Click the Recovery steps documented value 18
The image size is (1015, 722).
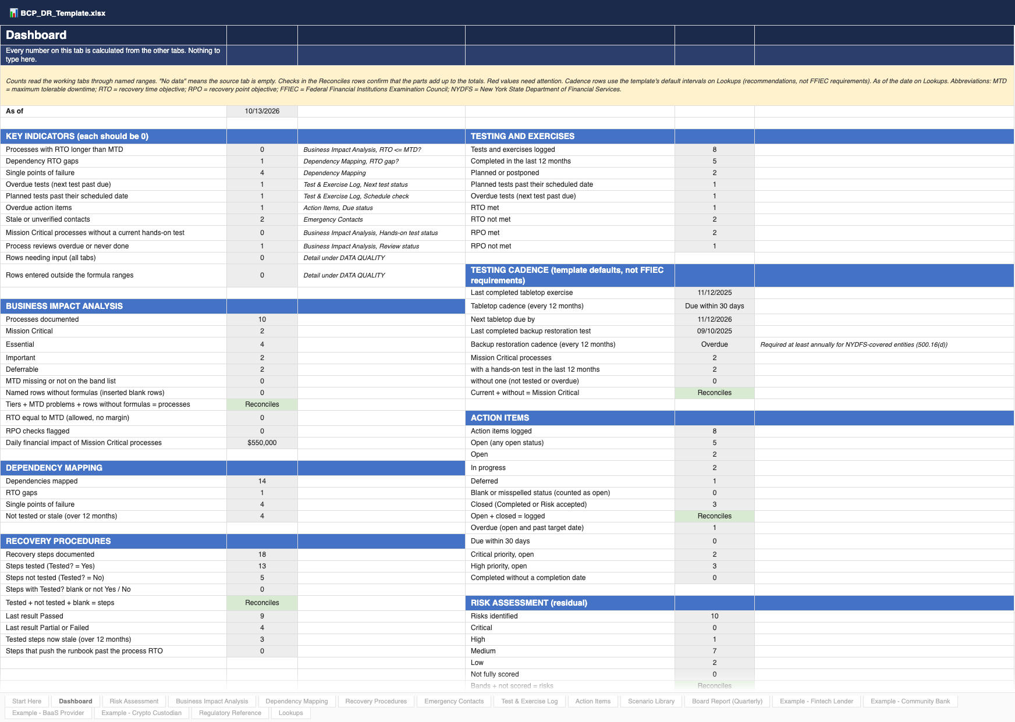click(x=262, y=554)
